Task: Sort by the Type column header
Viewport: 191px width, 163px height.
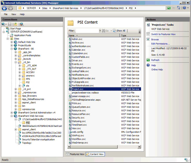Action: coord(130,35)
